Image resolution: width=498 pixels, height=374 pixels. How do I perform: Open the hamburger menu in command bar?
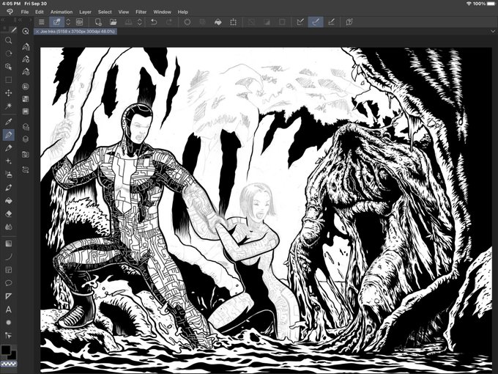click(42, 22)
